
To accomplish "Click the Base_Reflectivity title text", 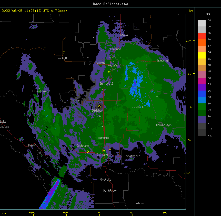I will pos(110,4).
